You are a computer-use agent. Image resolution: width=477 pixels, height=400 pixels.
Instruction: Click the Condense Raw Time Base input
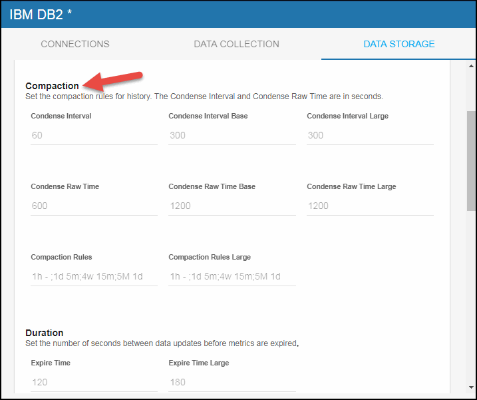(232, 206)
